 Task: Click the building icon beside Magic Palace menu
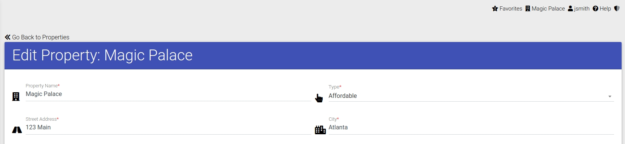pyautogui.click(x=528, y=9)
